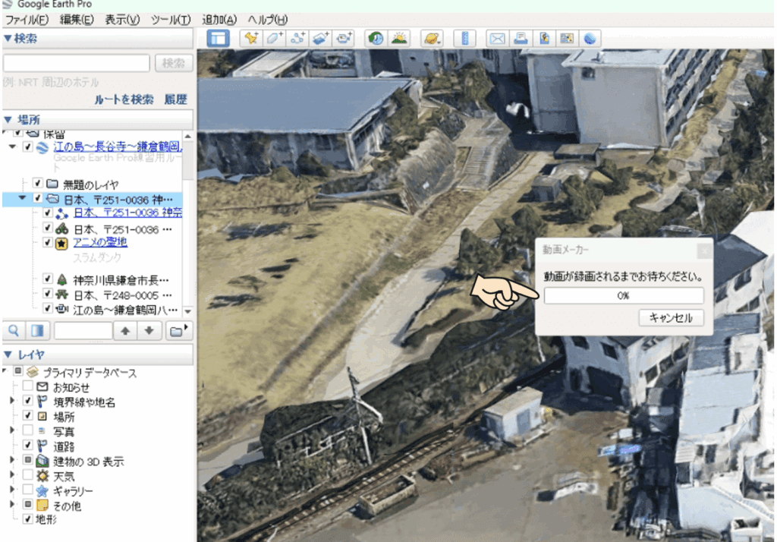The width and height of the screenshot is (777, 542).
Task: Add a placemark with the pushpin icon
Action: click(x=250, y=38)
